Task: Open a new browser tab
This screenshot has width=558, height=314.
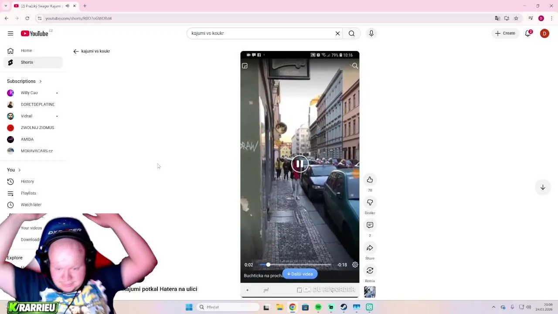Action: pyautogui.click(x=85, y=6)
